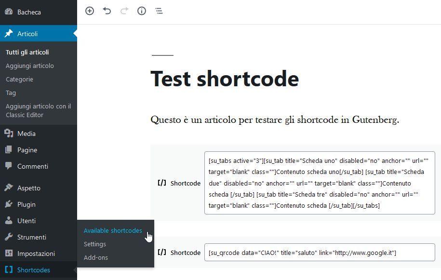Select Settings in Shortcodes submenu
Screen dimensions: 441x280
pyautogui.click(x=95, y=244)
